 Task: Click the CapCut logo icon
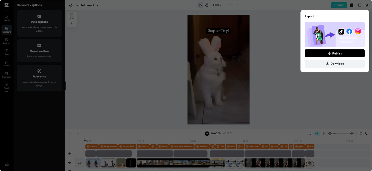click(x=7, y=5)
